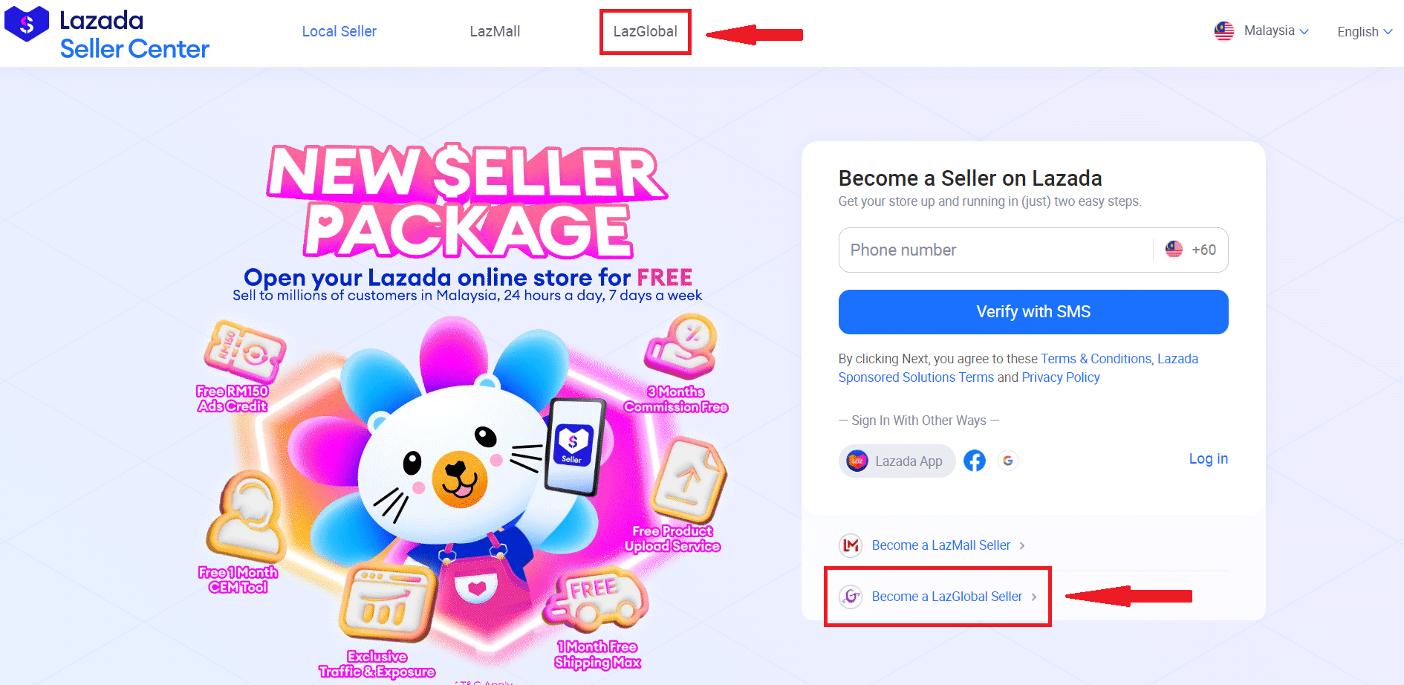
Task: Switch to the LazGlobal tab
Action: [645, 31]
